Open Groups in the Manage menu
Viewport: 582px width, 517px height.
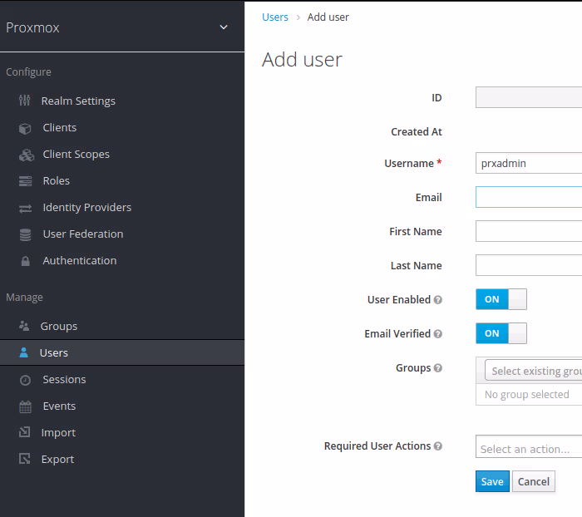58,327
